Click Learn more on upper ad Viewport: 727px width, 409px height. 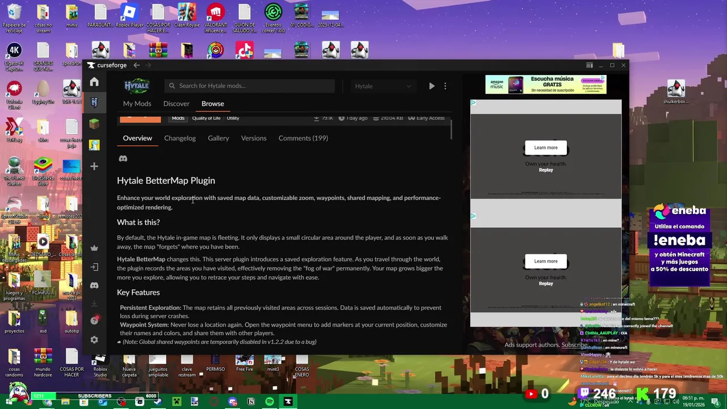546,148
